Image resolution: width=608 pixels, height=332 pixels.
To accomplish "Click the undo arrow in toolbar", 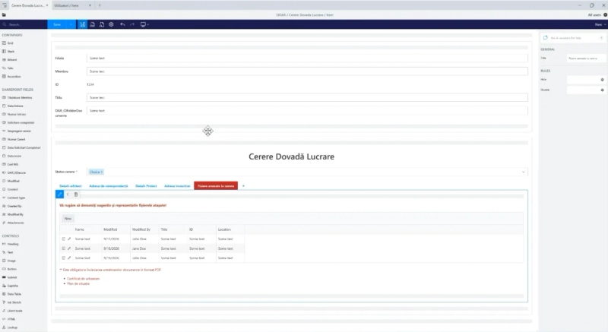I will tap(122, 24).
